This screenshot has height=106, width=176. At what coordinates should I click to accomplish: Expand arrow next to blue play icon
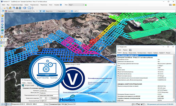[27, 8]
